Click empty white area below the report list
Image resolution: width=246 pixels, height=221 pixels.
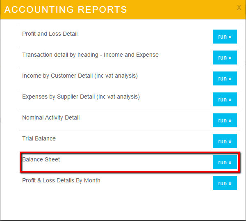pyautogui.click(x=123, y=205)
